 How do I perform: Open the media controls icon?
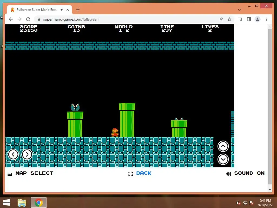(240, 19)
